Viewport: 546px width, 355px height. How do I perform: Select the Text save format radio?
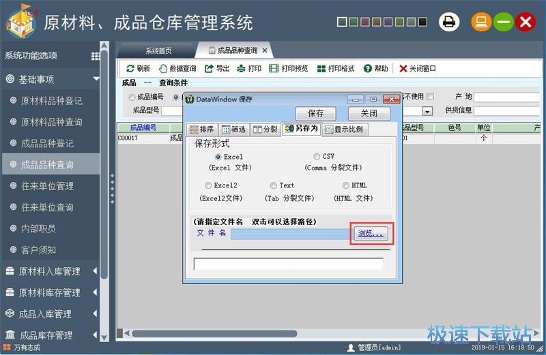coord(274,185)
